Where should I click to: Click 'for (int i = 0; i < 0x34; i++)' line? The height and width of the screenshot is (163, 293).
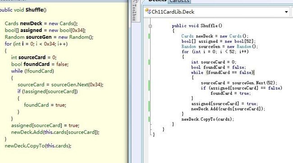36,44
